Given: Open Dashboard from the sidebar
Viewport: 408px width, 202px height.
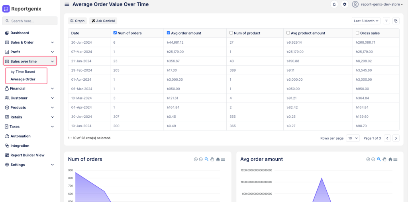Looking at the screenshot, I should click(20, 33).
